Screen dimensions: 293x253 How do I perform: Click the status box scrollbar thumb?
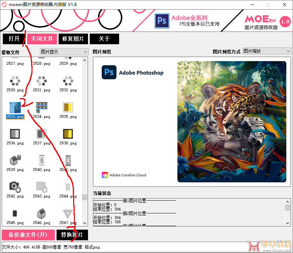(288, 207)
